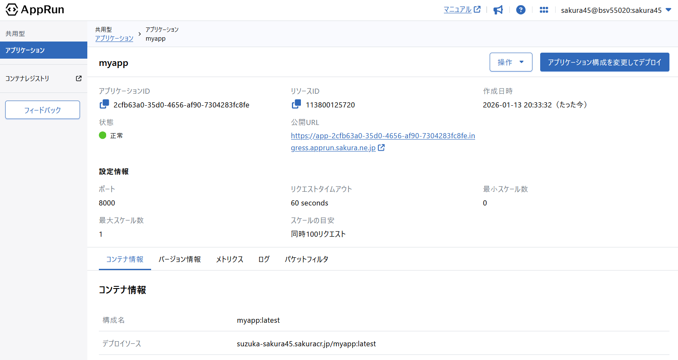The width and height of the screenshot is (678, 360).
Task: Click the アプリケーション breadcrumb link
Action: (114, 39)
